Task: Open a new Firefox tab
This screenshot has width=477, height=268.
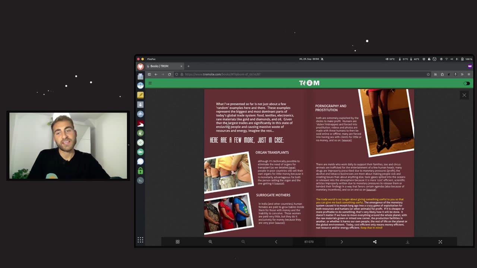Action: coord(188,66)
